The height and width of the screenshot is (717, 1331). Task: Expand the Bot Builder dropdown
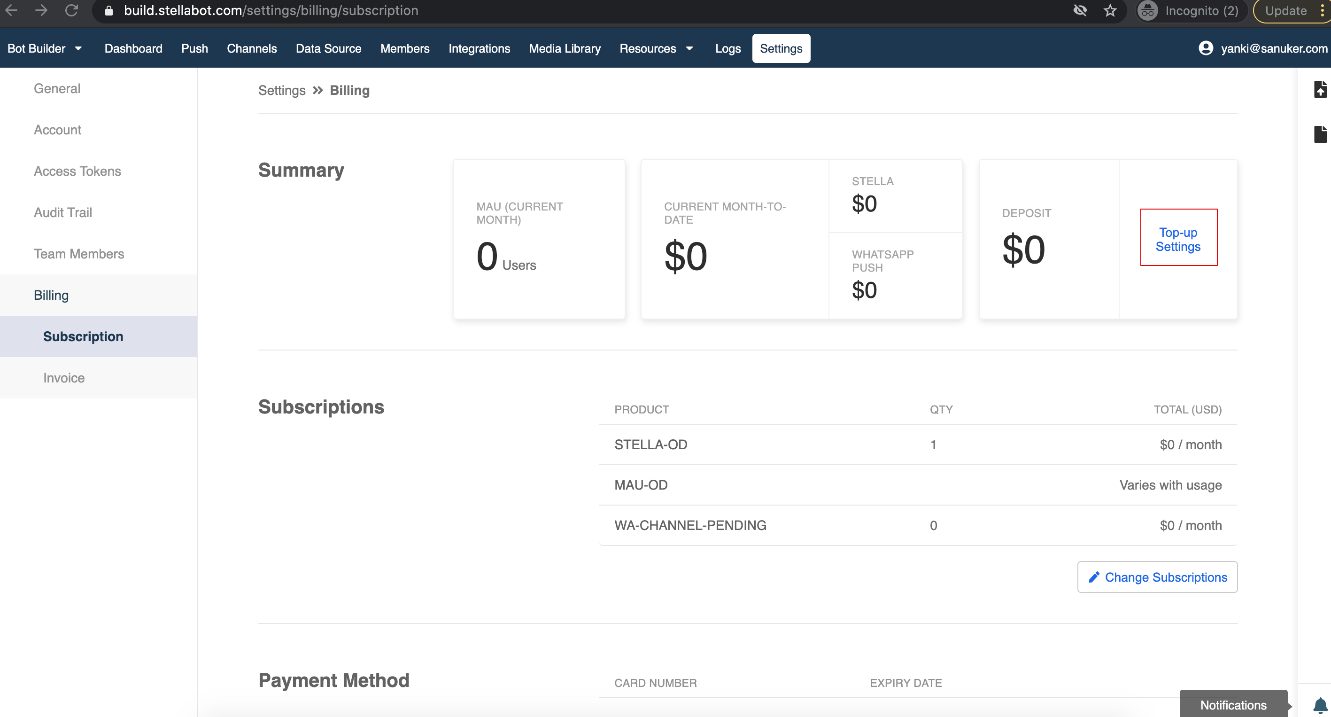tap(45, 48)
